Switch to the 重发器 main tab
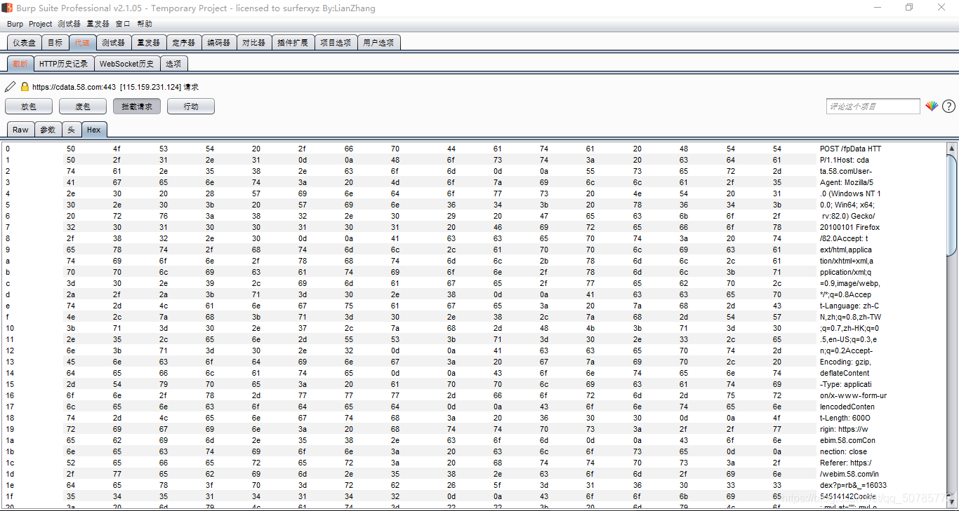This screenshot has width=959, height=511. pyautogui.click(x=148, y=43)
